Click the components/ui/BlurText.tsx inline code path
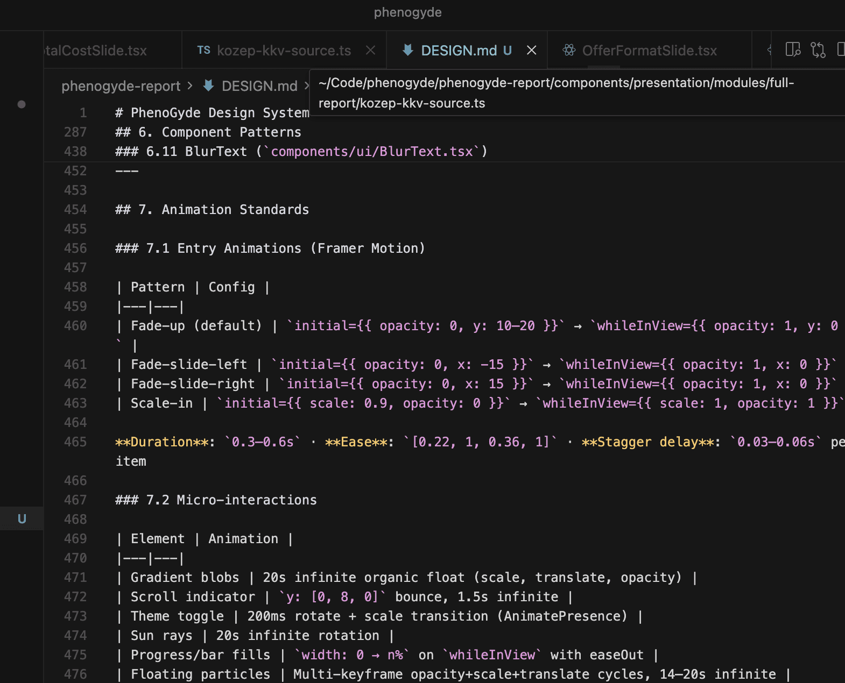Image resolution: width=845 pixels, height=683 pixels. pyautogui.click(x=372, y=151)
